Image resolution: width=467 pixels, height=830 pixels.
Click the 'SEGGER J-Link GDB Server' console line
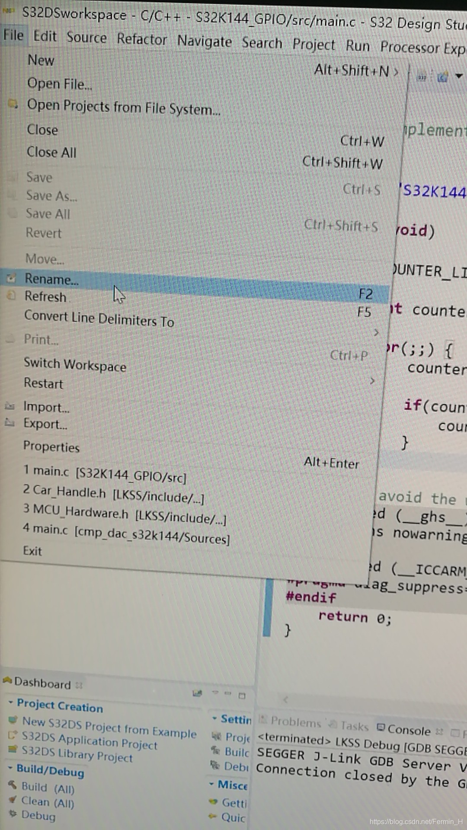point(362,759)
